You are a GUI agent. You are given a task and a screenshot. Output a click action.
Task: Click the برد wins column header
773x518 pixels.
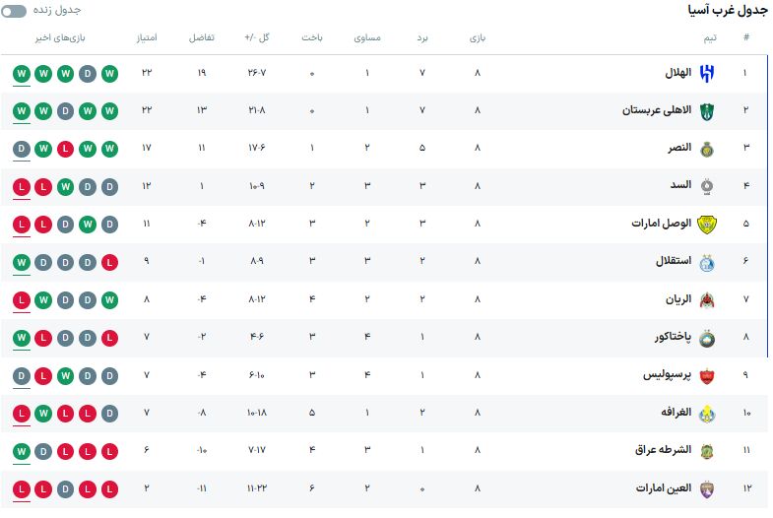tap(422, 37)
